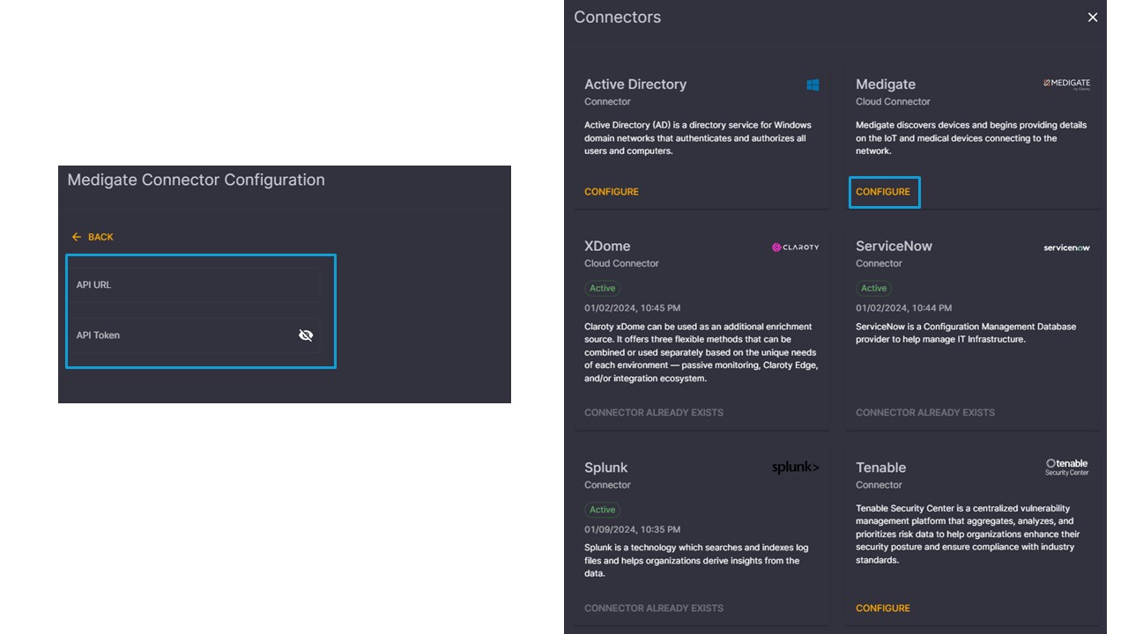This screenshot has height=634, width=1128.
Task: Click the servicenow logo on its card
Action: pyautogui.click(x=1066, y=247)
